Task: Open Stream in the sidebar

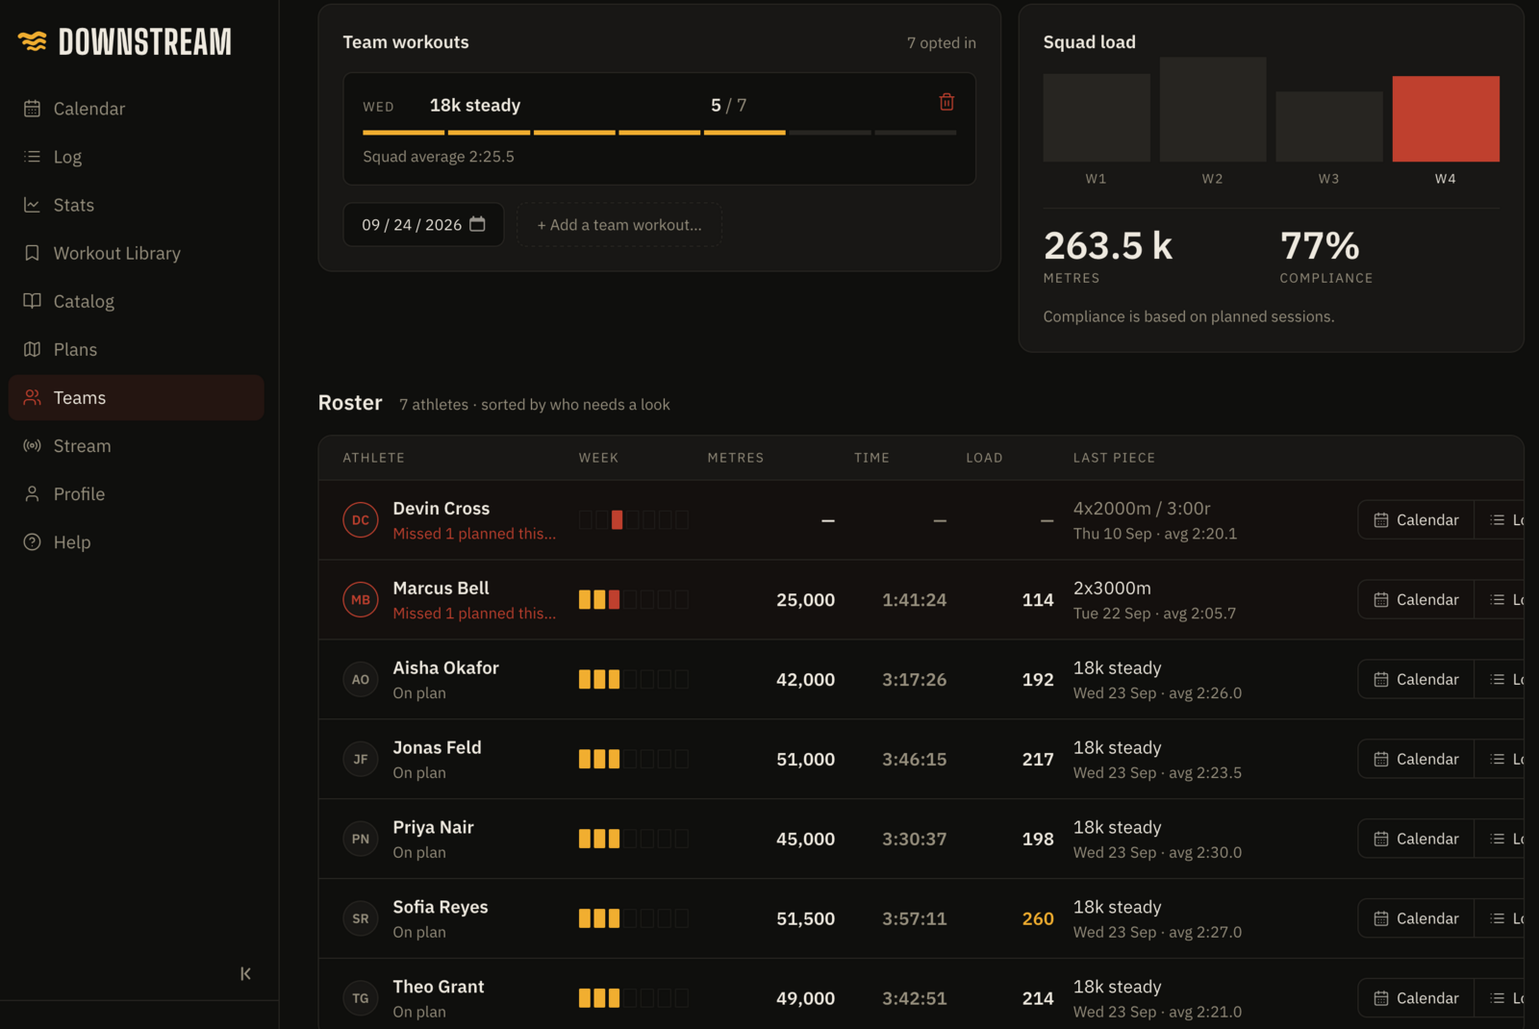Action: tap(136, 445)
